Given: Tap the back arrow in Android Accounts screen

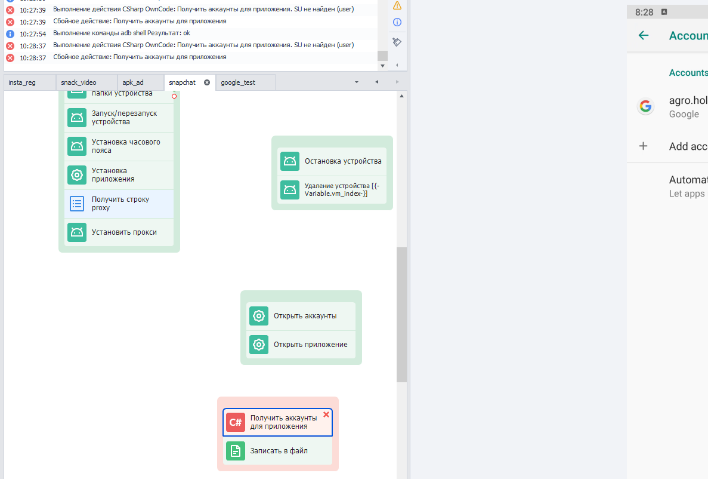Looking at the screenshot, I should 644,35.
